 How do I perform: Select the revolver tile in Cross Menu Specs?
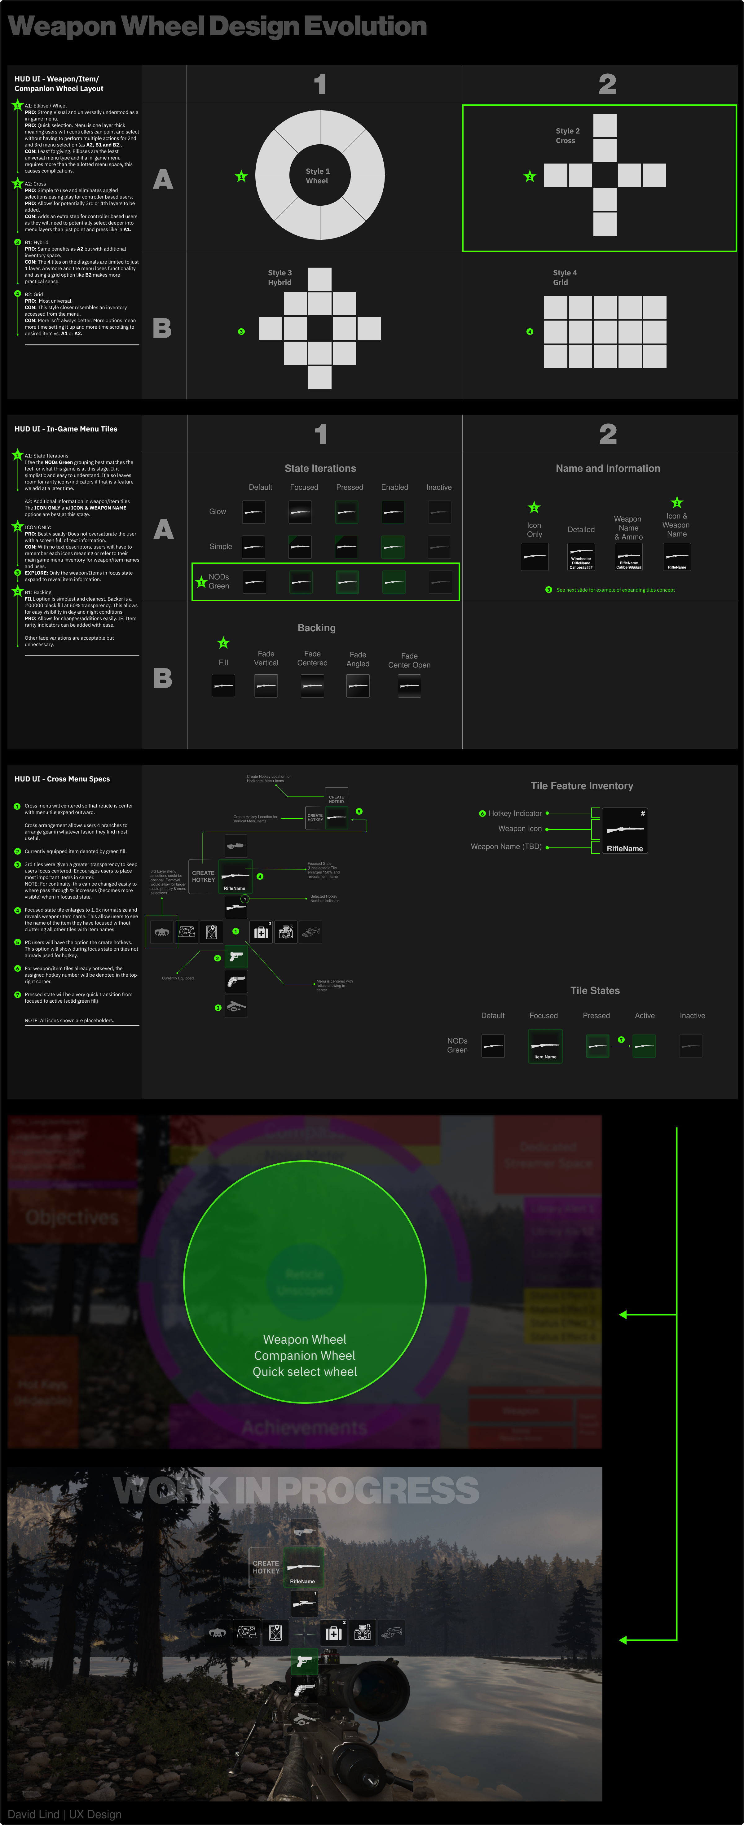236,981
